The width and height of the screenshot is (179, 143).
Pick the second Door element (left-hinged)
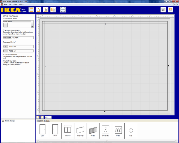pyautogui.click(x=55, y=130)
